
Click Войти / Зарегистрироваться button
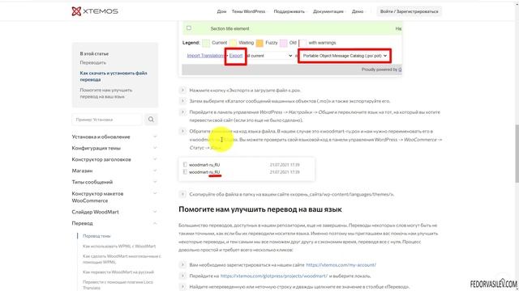pos(409,11)
